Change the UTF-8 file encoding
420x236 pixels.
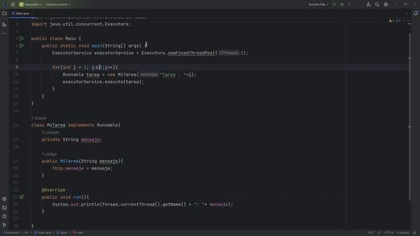389,233
